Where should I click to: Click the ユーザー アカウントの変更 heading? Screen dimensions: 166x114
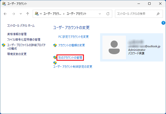tap(71, 28)
